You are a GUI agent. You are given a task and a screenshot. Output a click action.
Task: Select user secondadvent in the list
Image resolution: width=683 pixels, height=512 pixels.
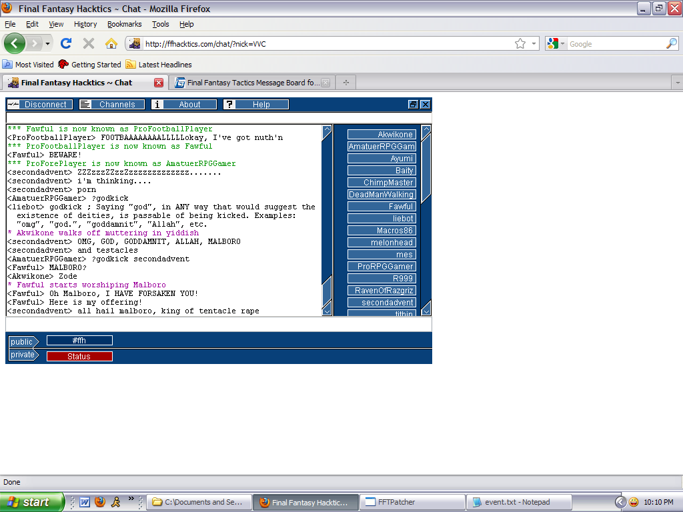[382, 302]
